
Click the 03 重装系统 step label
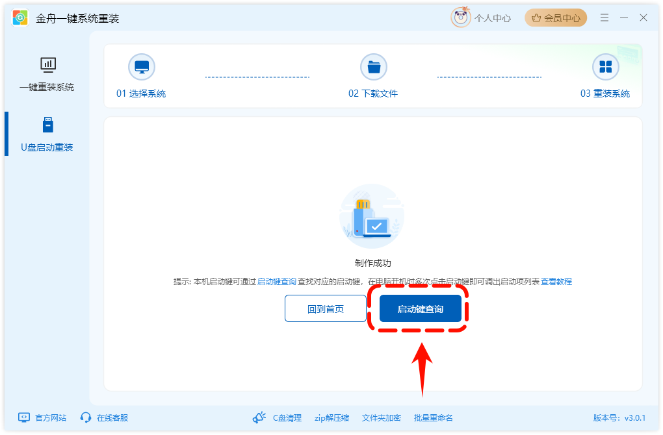coord(605,93)
